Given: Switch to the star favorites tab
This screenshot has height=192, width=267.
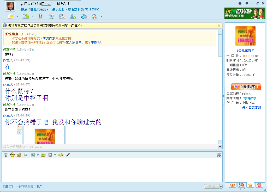Looking at the screenshot, I should pyautogui.click(x=250, y=185).
